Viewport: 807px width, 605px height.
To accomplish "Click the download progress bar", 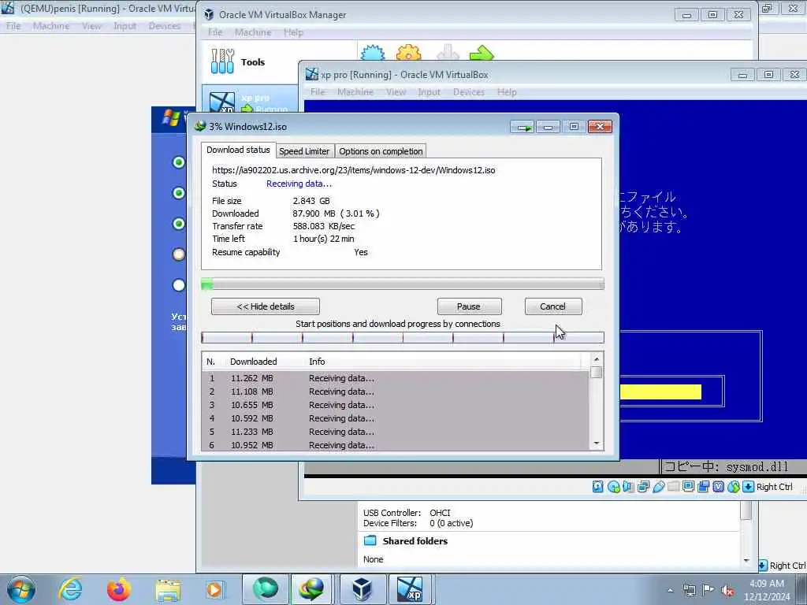I will click(403, 284).
